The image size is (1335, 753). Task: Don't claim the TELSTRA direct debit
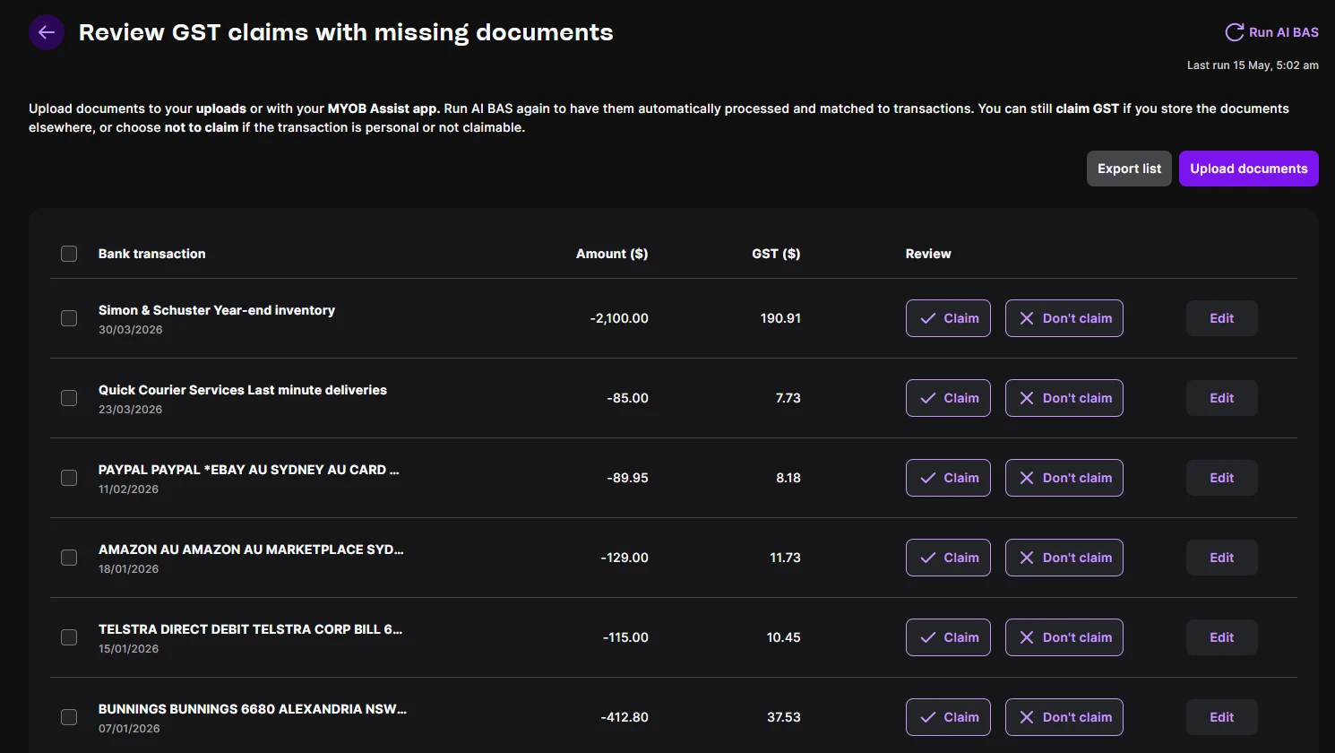1064,637
